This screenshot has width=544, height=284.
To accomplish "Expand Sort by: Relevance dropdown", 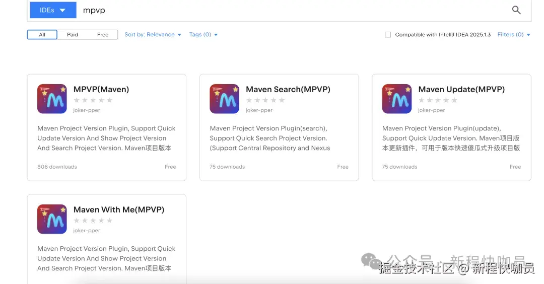I will [153, 35].
